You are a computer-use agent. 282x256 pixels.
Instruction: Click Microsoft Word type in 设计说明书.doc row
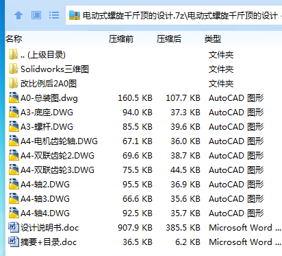pos(245,228)
